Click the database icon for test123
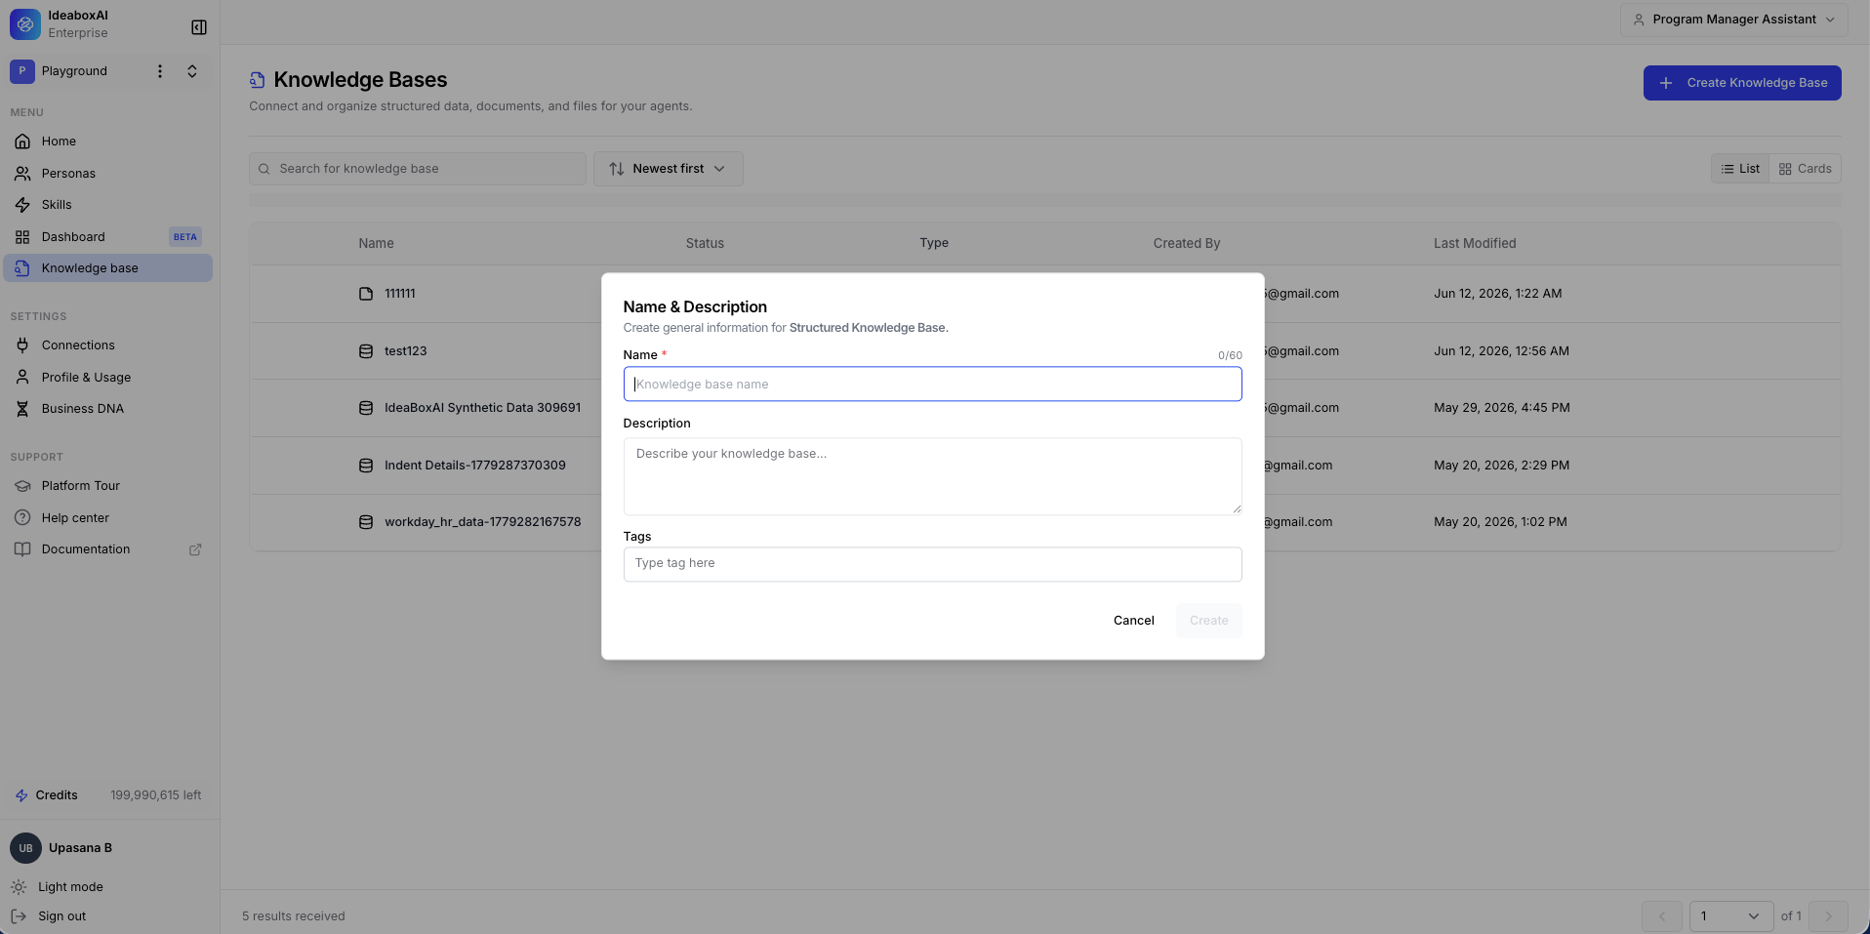The width and height of the screenshot is (1870, 934). click(366, 351)
